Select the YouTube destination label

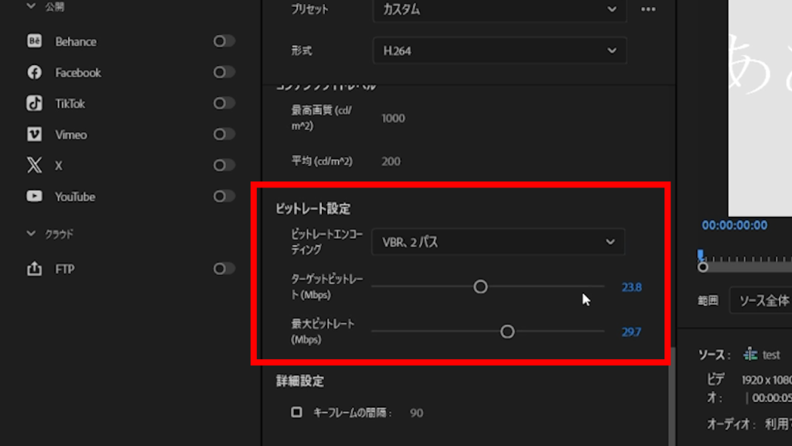[x=75, y=197]
